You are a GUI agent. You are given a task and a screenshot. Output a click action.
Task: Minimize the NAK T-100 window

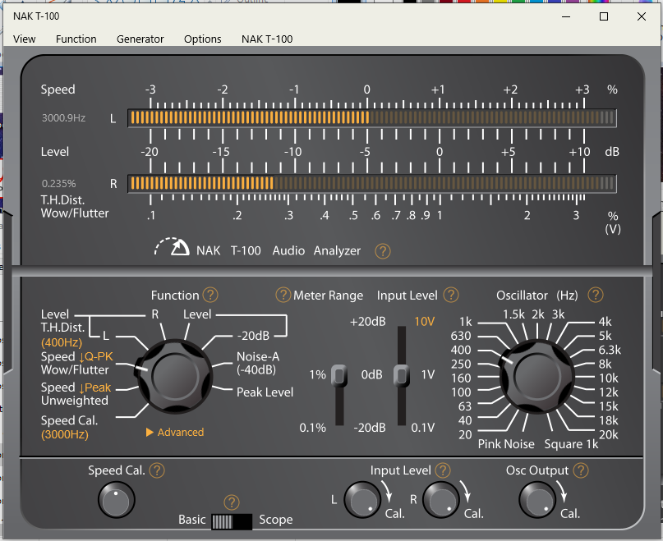click(566, 16)
